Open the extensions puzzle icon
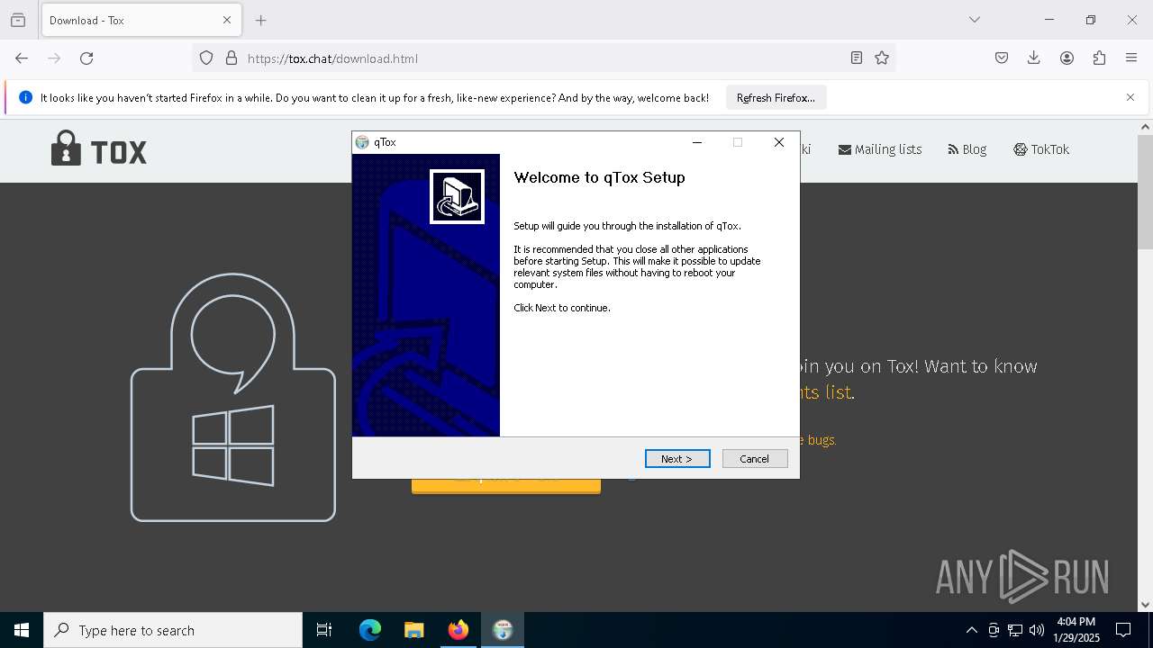 [1099, 58]
